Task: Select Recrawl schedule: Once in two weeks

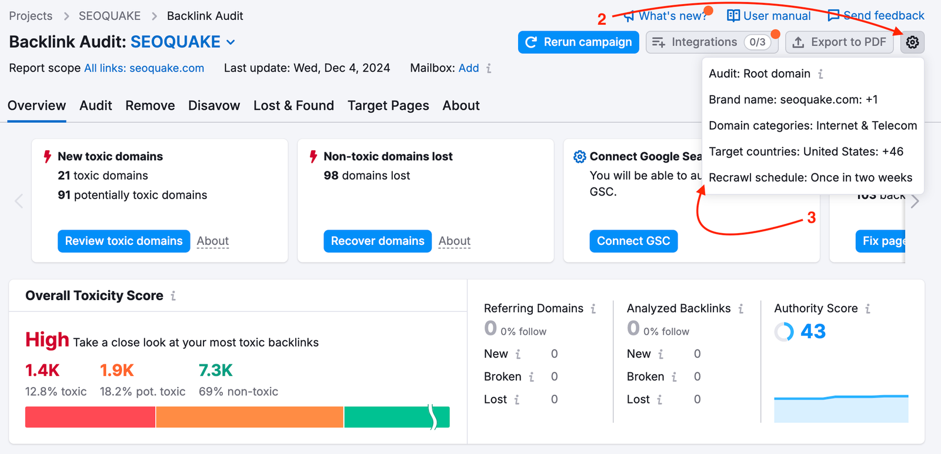Action: (810, 177)
